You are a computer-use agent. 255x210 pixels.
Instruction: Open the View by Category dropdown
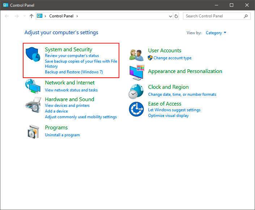tap(216, 33)
